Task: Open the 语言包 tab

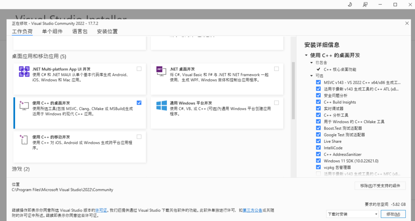Action: pyautogui.click(x=80, y=32)
